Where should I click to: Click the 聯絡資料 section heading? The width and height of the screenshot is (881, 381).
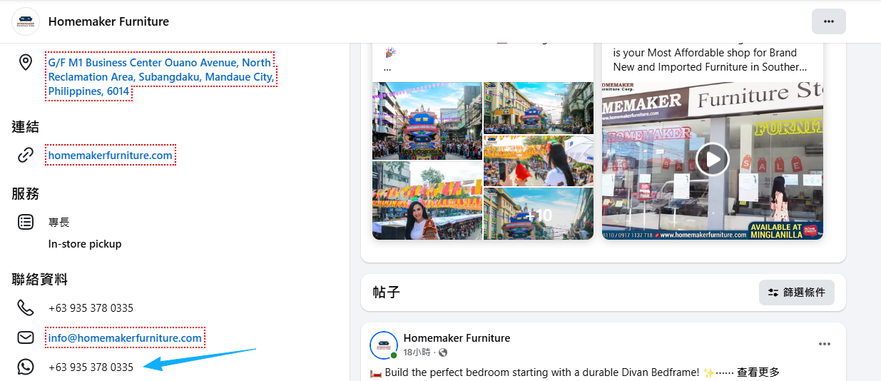pos(39,280)
